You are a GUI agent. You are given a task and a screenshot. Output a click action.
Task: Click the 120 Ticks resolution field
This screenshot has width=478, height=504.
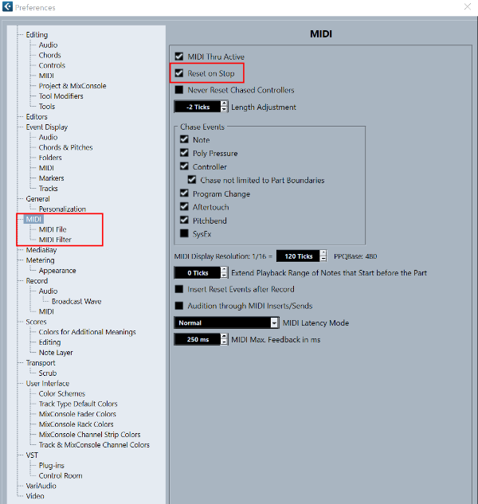pos(298,256)
